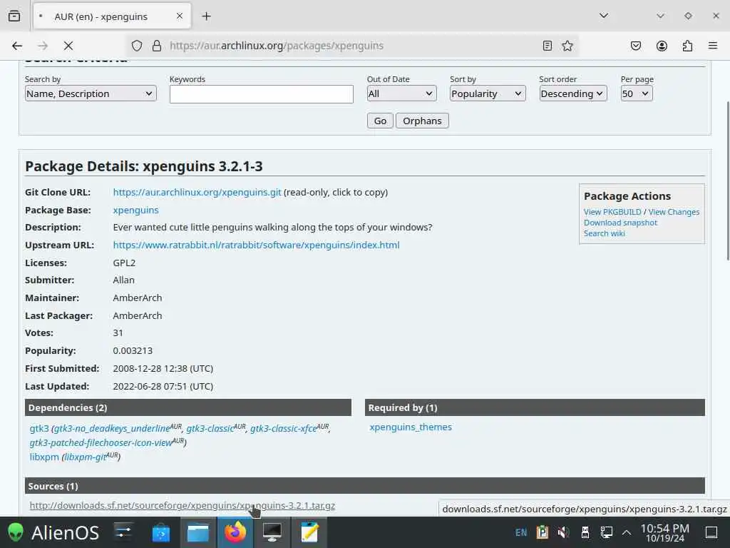Open the Sort order Descending dropdown
The image size is (730, 548).
(x=572, y=93)
